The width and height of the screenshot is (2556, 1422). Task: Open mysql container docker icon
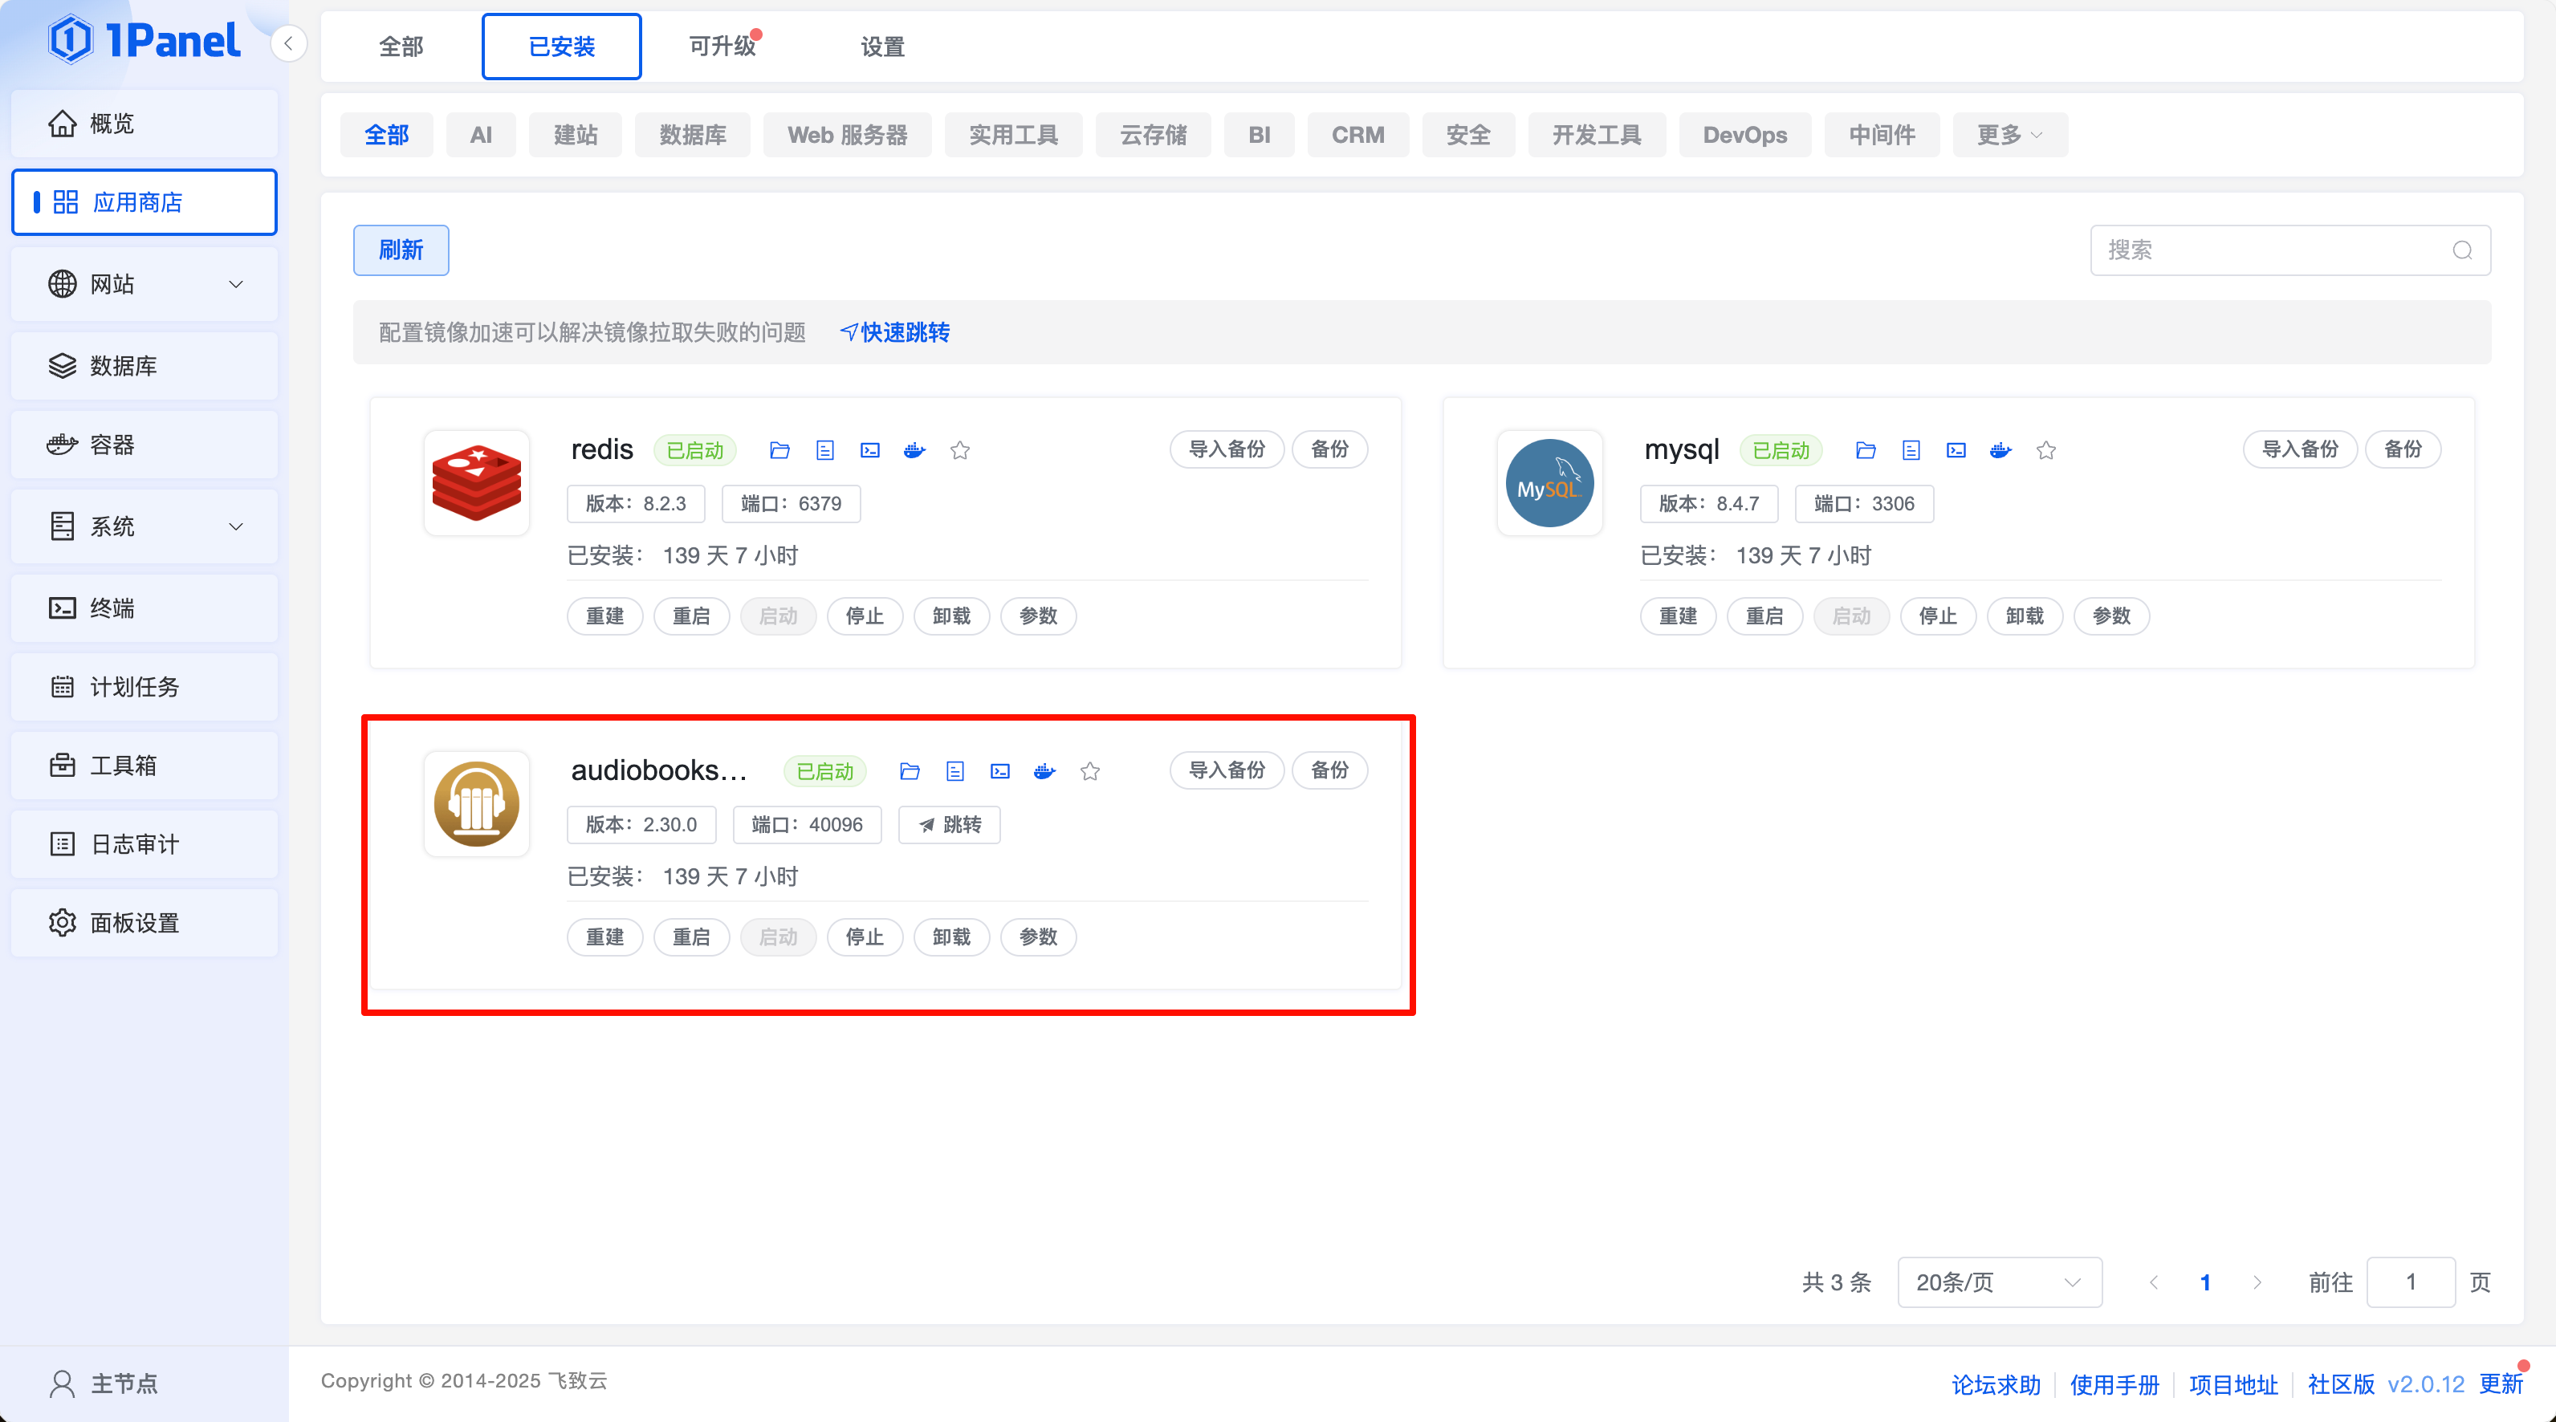tap(2000, 450)
